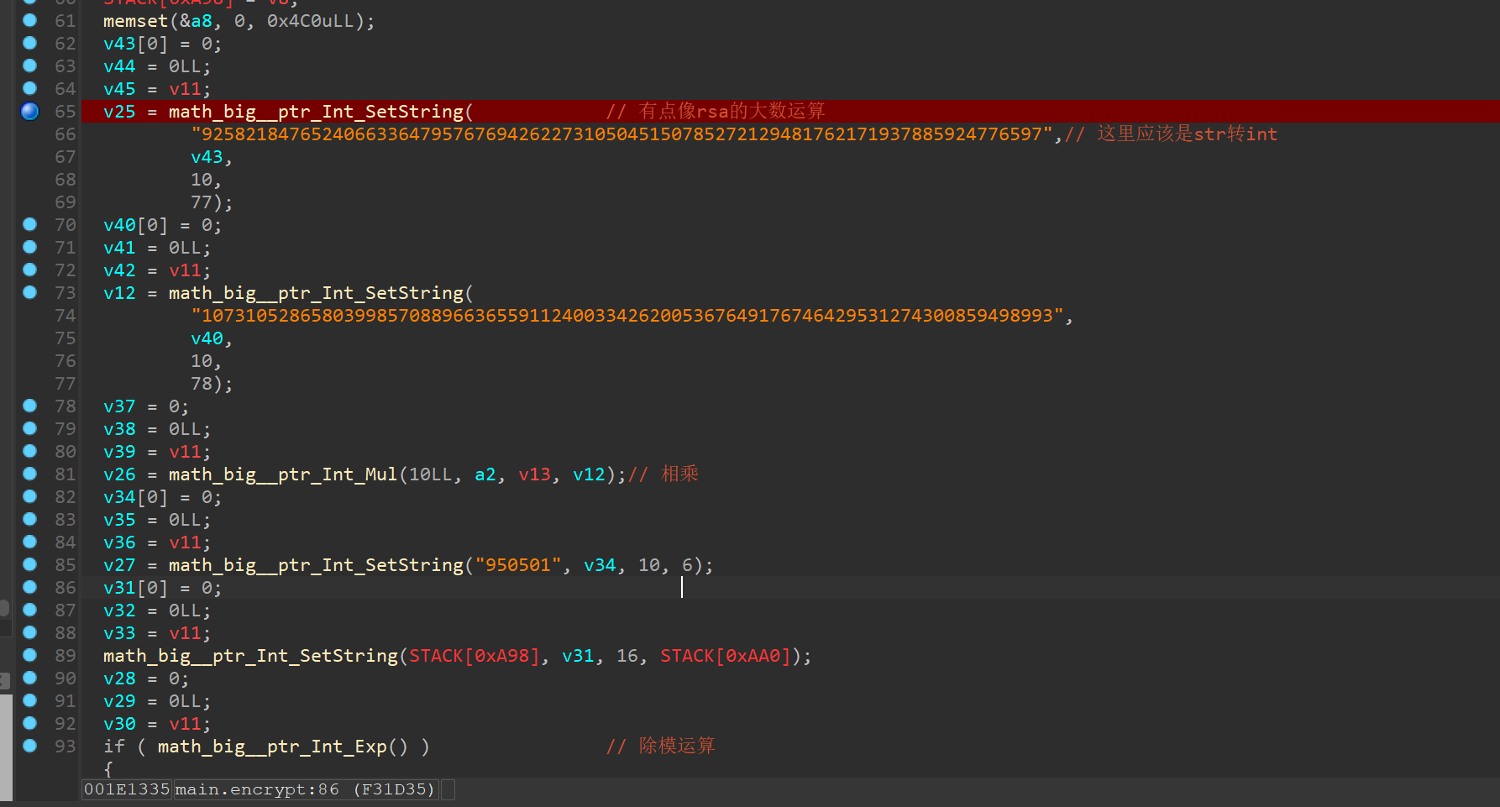
Task: Click STACK[0xAA0] argument on line 89
Action: (x=725, y=656)
